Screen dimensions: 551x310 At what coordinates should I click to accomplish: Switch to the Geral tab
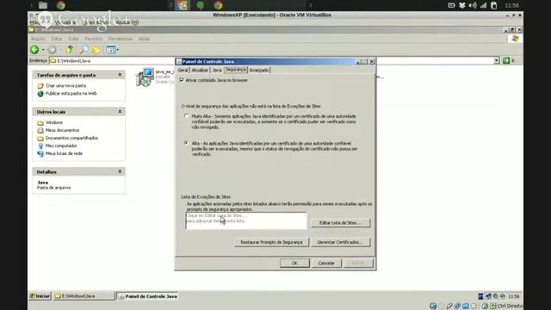[183, 71]
